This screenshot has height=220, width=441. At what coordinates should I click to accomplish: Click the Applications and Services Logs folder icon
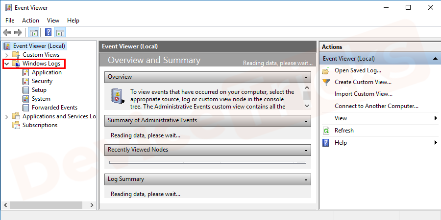click(16, 116)
